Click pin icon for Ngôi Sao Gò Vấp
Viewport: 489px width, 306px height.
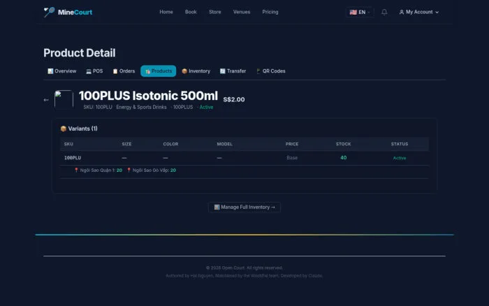tap(129, 170)
